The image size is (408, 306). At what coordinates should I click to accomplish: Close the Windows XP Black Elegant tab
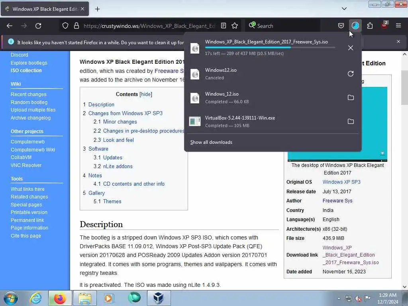(82, 9)
